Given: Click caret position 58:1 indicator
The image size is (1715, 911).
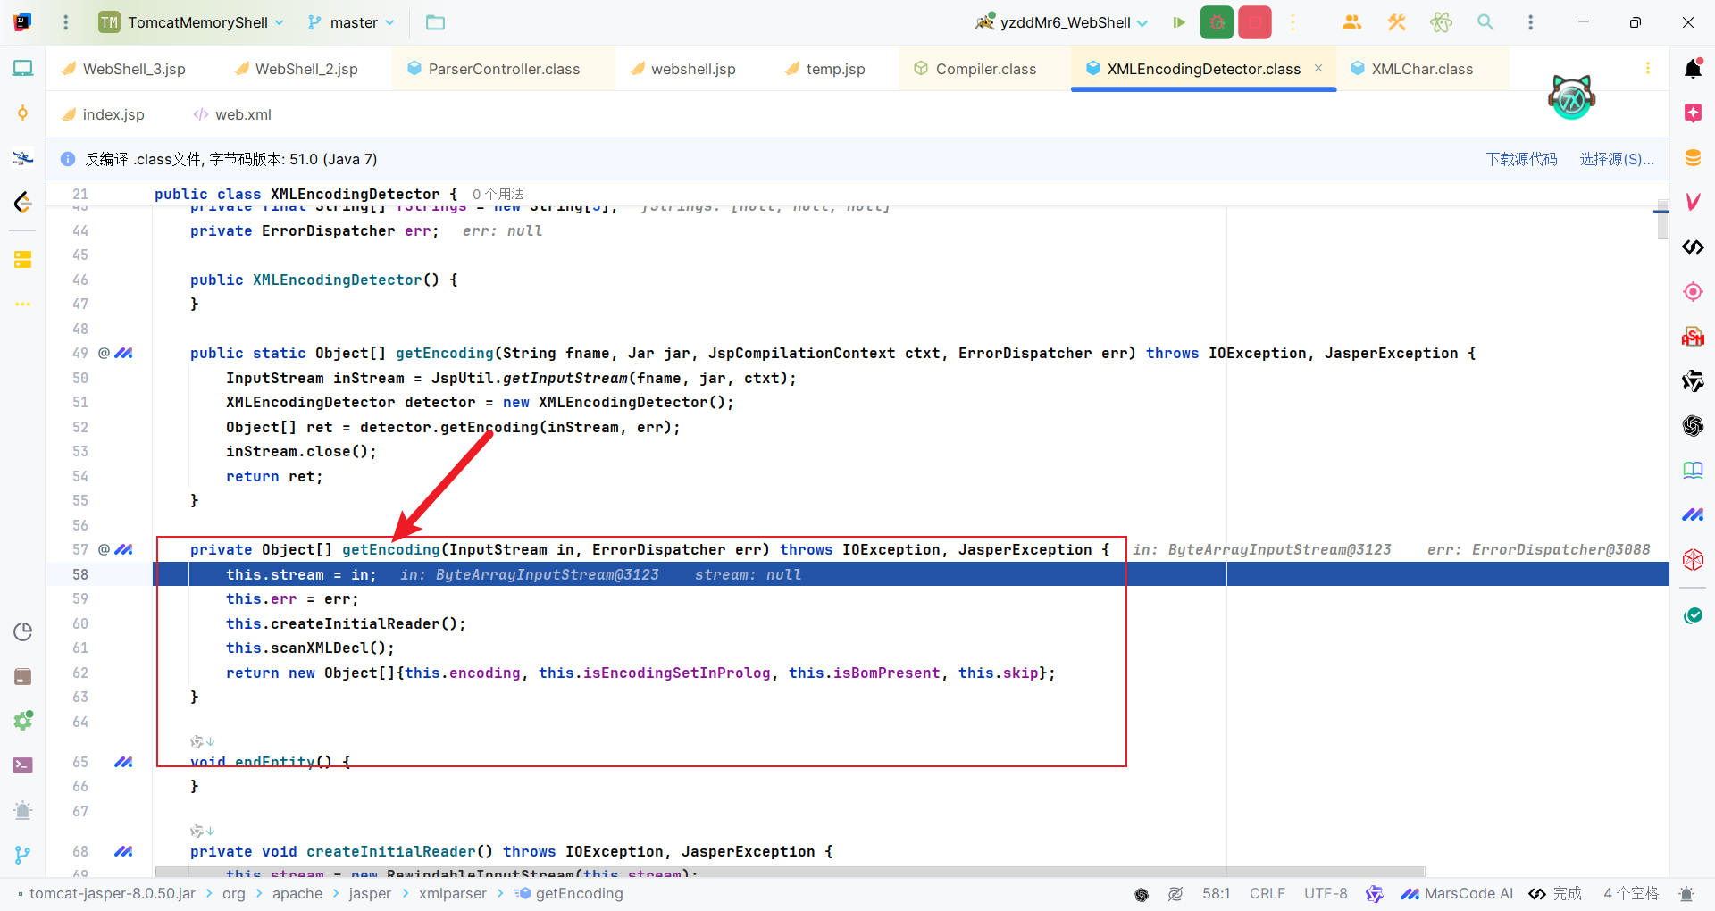Looking at the screenshot, I should pyautogui.click(x=1216, y=893).
